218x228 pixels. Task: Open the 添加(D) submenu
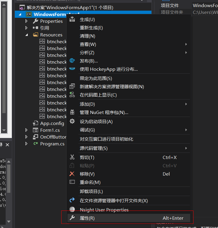(129, 104)
